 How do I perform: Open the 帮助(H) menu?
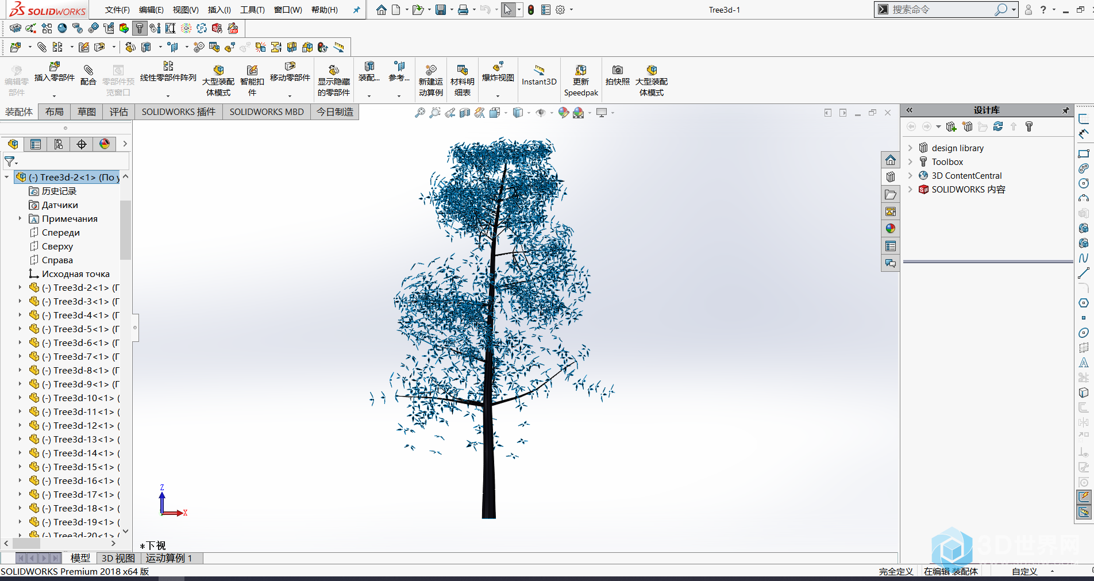[325, 10]
